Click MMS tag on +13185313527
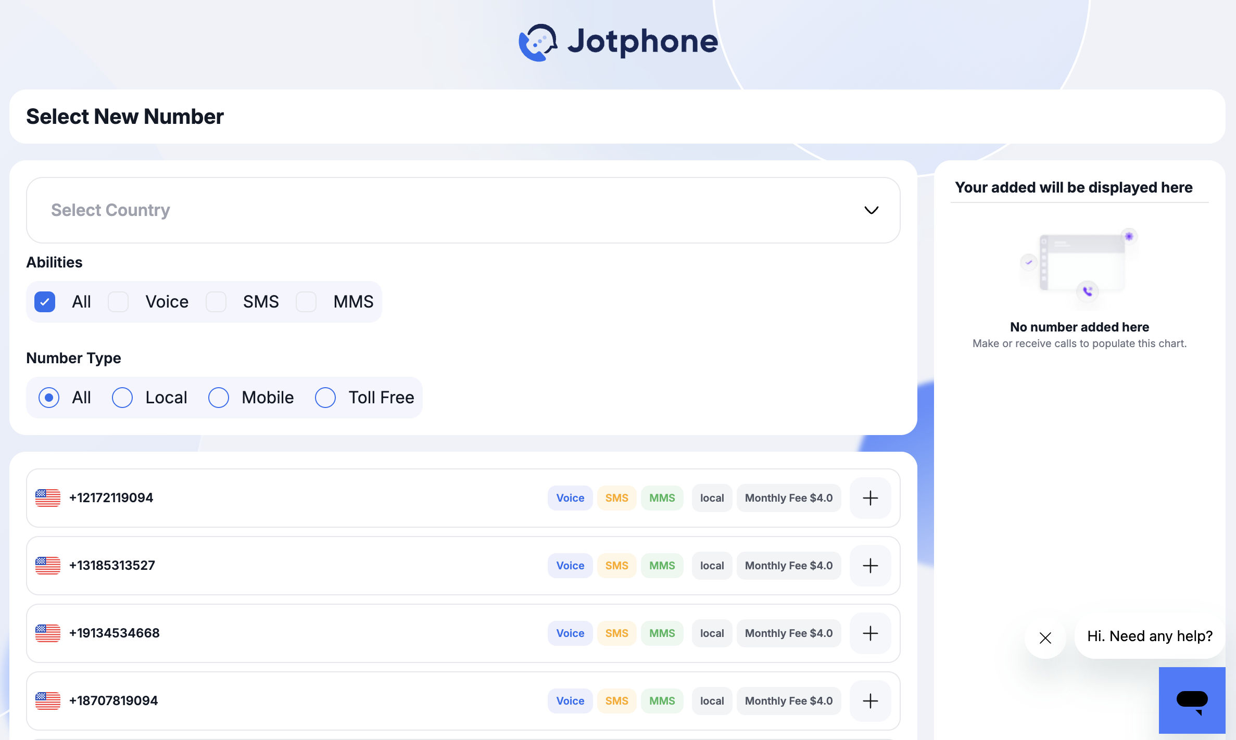The height and width of the screenshot is (740, 1236). 662,566
